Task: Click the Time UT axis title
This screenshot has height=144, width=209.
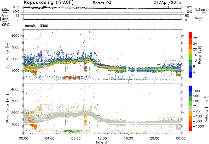Action: pos(102,142)
